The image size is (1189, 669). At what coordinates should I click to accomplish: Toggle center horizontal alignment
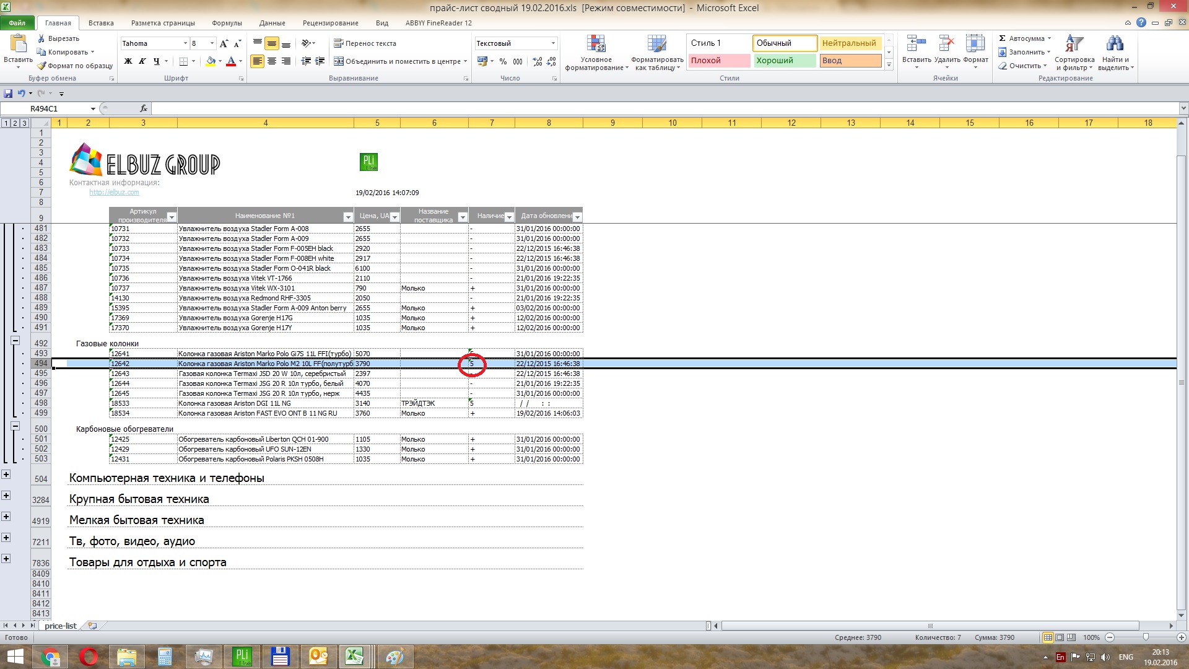click(272, 61)
